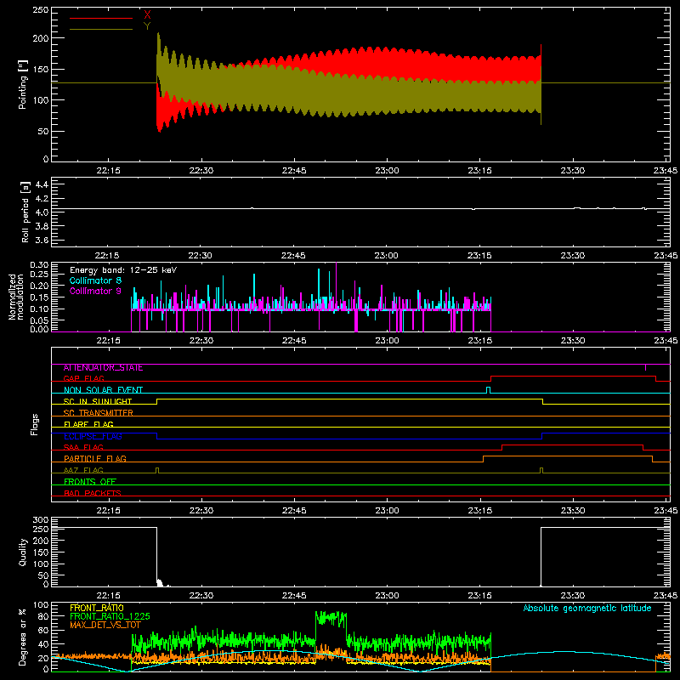Screen dimensions: 680x680
Task: Select the ECLIPSE_FLAG label
Action: click(93, 436)
